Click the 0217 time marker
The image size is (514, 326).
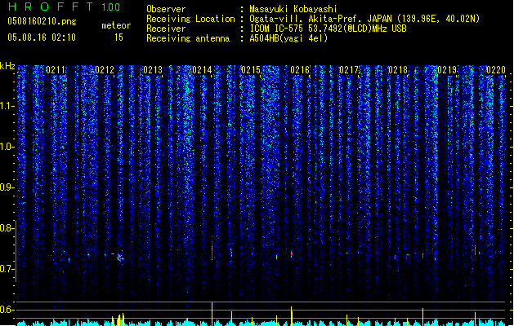[x=349, y=70]
